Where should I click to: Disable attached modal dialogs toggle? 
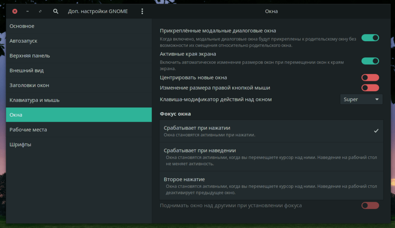pyautogui.click(x=370, y=38)
